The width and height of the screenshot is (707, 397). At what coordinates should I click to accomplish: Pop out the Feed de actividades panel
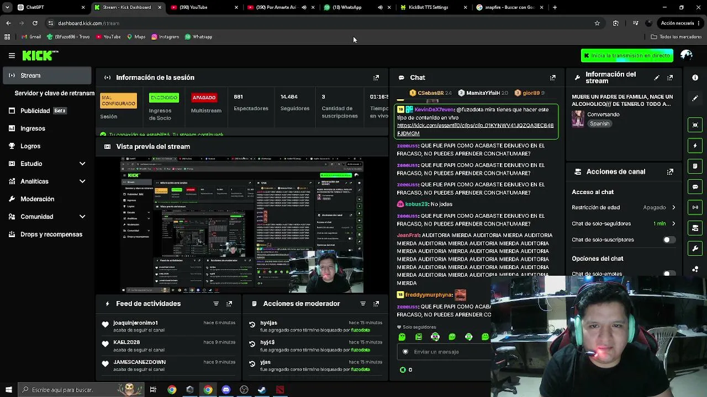229,304
